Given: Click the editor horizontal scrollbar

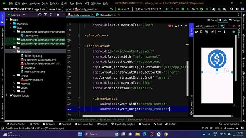Looking at the screenshot, I should pos(108,116).
